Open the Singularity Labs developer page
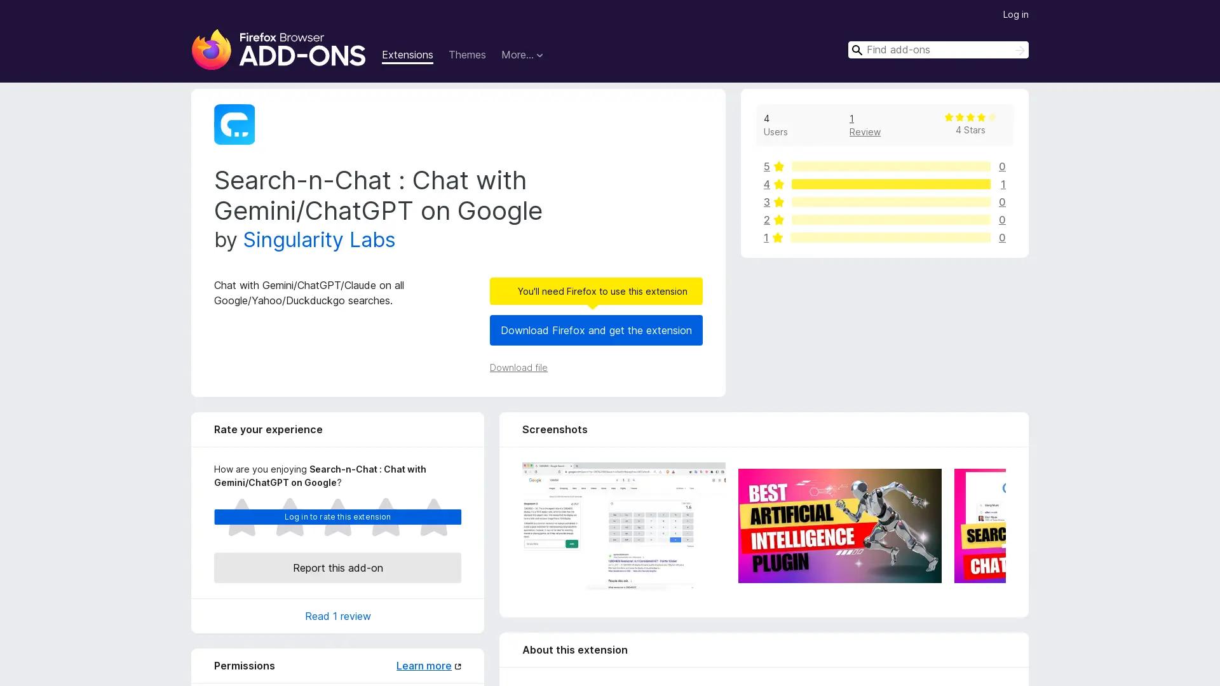 319,240
